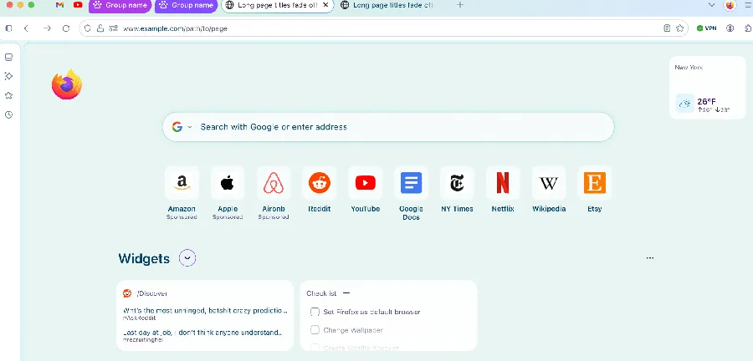Viewport: 753px width, 361px height.
Task: Check Set Firefox as default browser
Action: pos(315,312)
